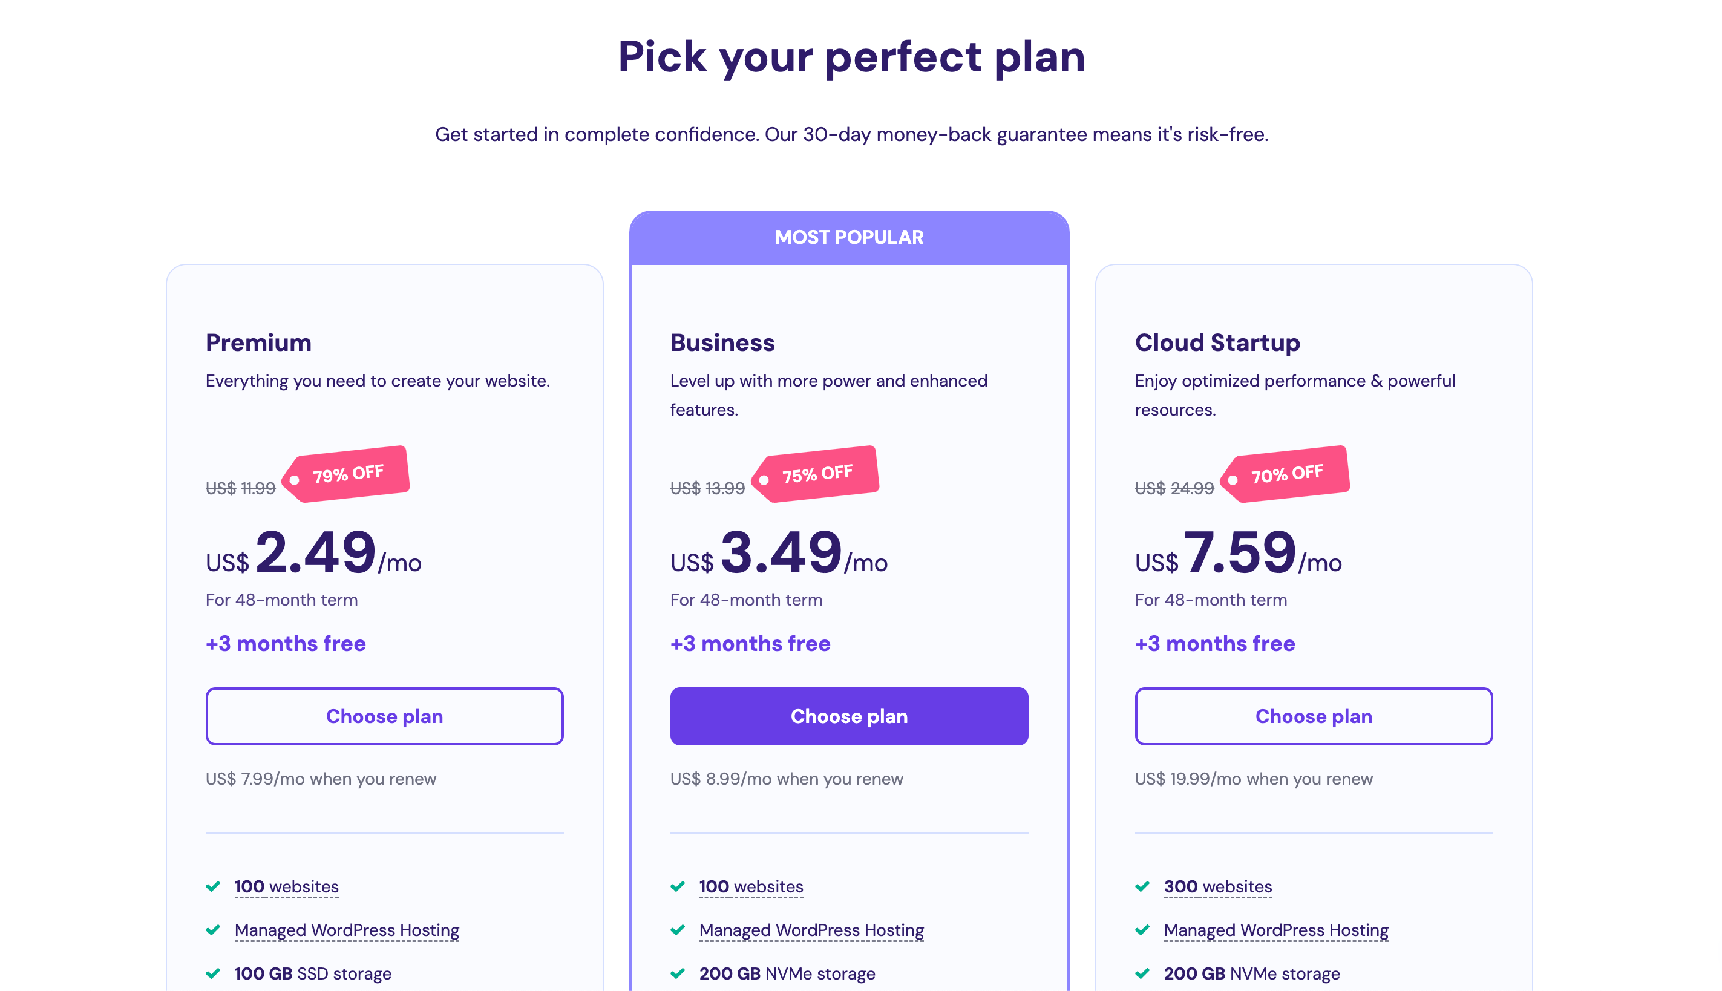Choose plan for Premium hosting

(x=385, y=716)
